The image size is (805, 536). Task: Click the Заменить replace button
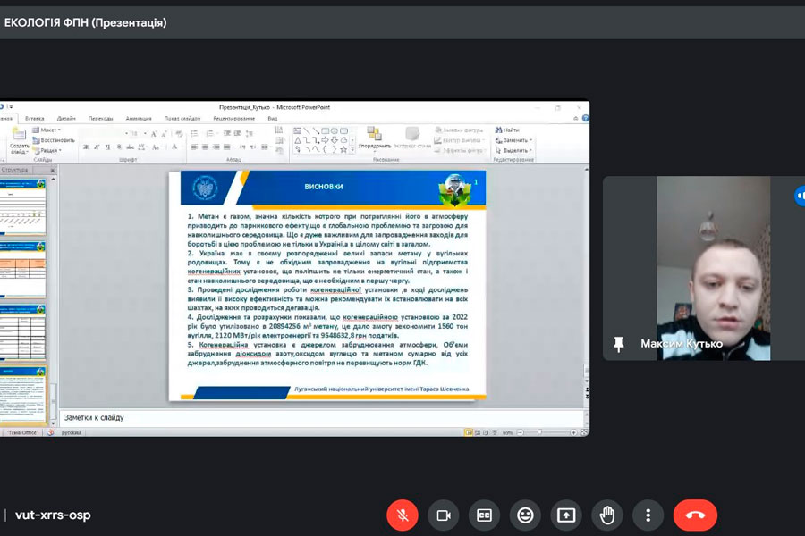pos(514,140)
